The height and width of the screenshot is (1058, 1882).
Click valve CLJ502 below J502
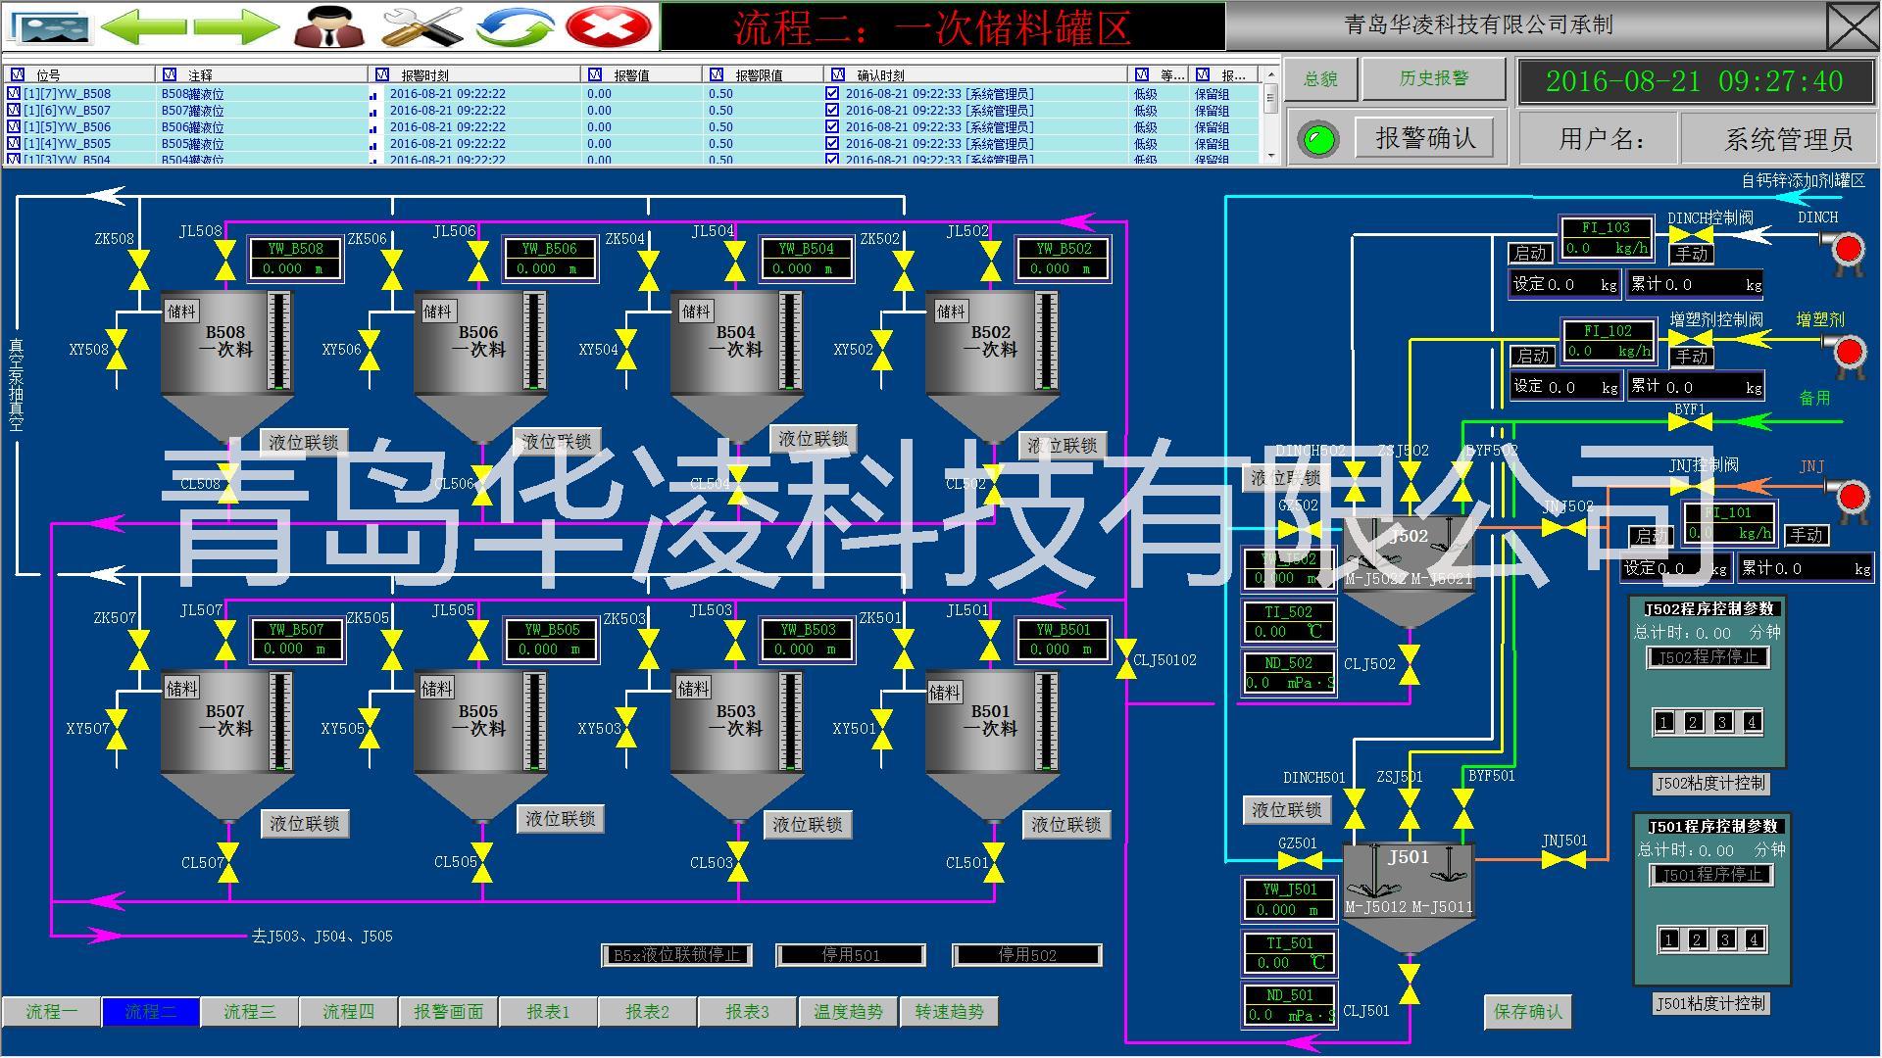click(1410, 664)
